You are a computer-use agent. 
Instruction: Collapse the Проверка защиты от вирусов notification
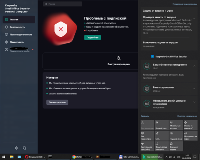click(194, 18)
